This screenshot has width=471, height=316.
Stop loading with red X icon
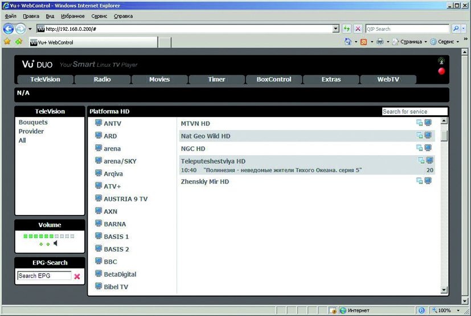(x=358, y=29)
